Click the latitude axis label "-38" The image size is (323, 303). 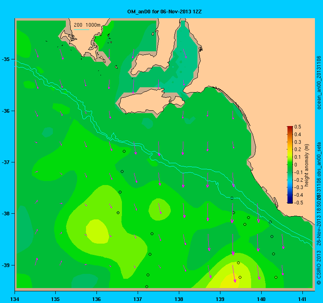tap(6, 214)
